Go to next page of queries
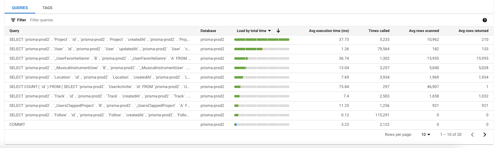 (x=485, y=135)
